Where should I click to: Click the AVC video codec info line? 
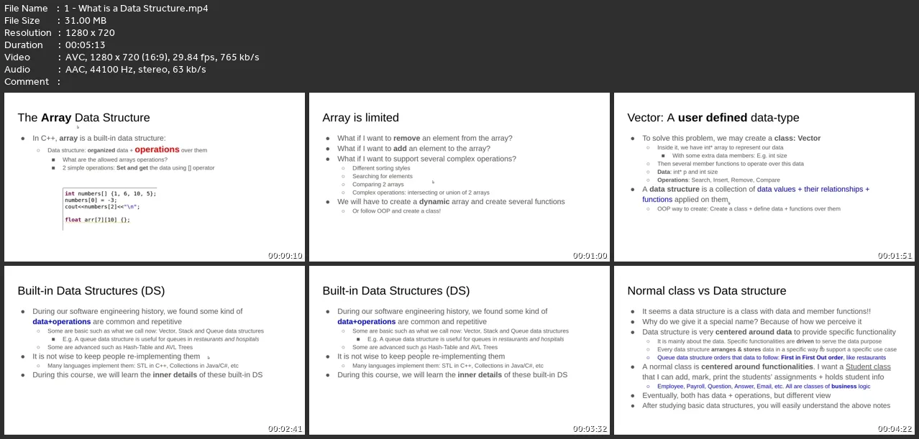[162, 57]
